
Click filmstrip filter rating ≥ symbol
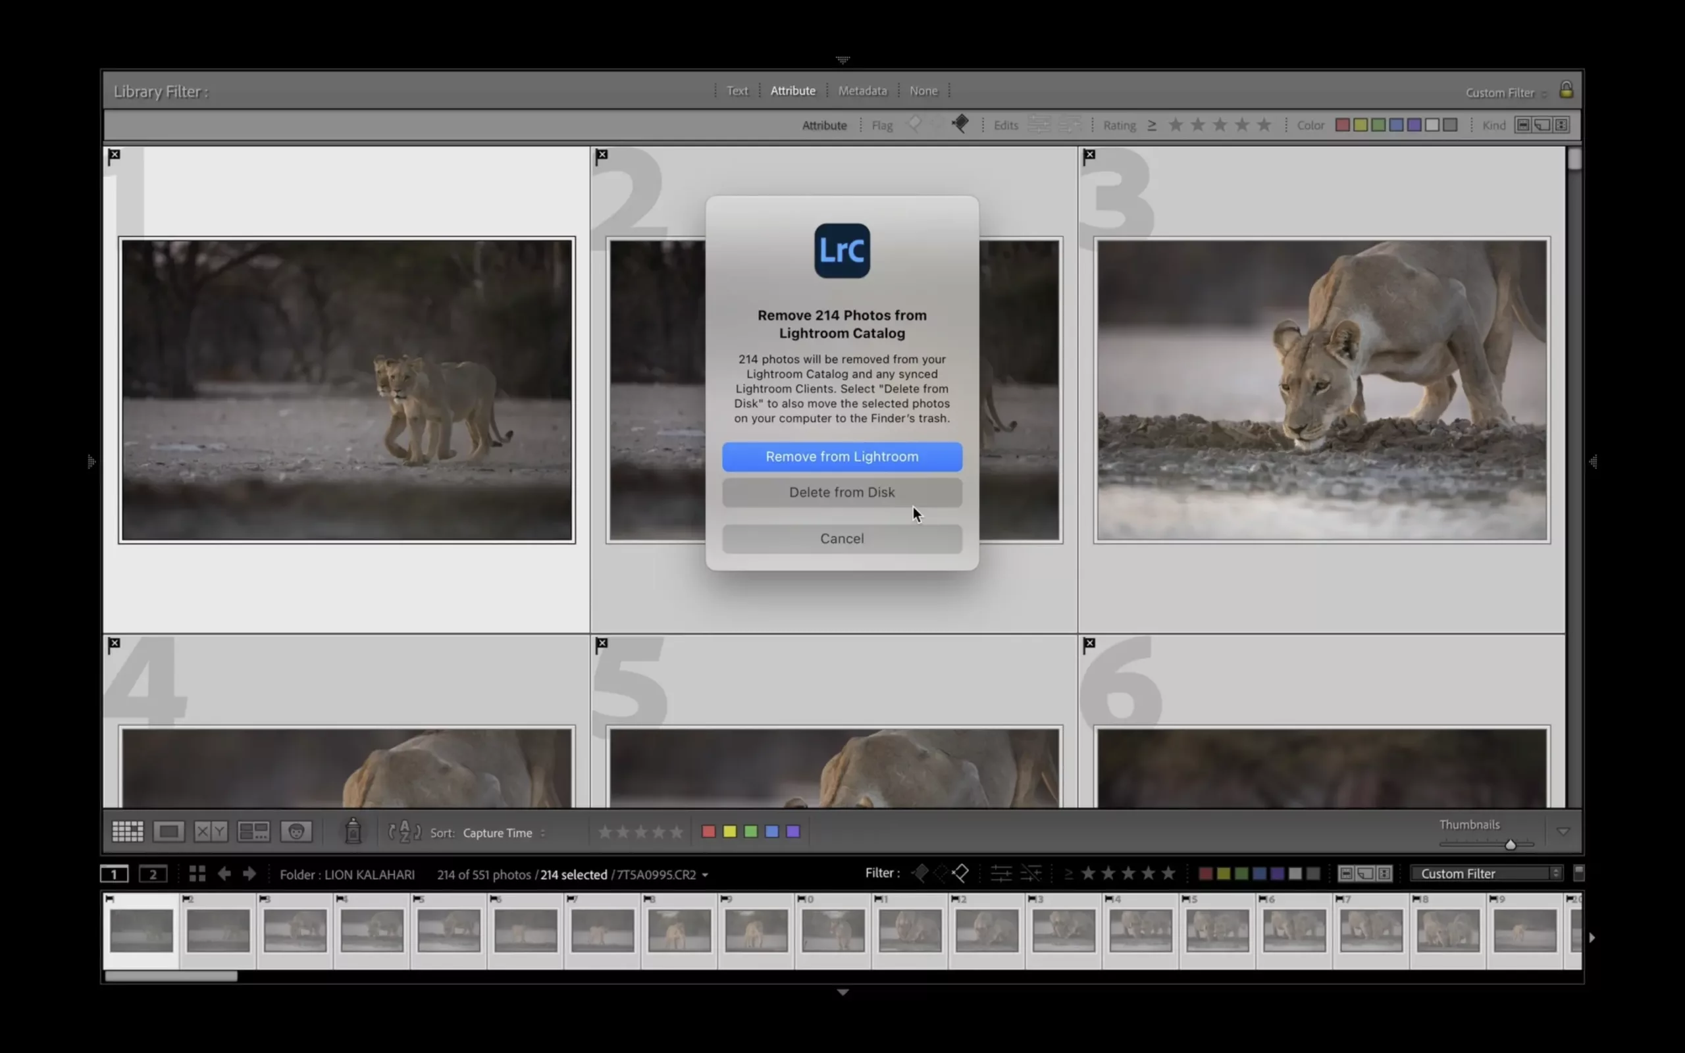[1069, 873]
